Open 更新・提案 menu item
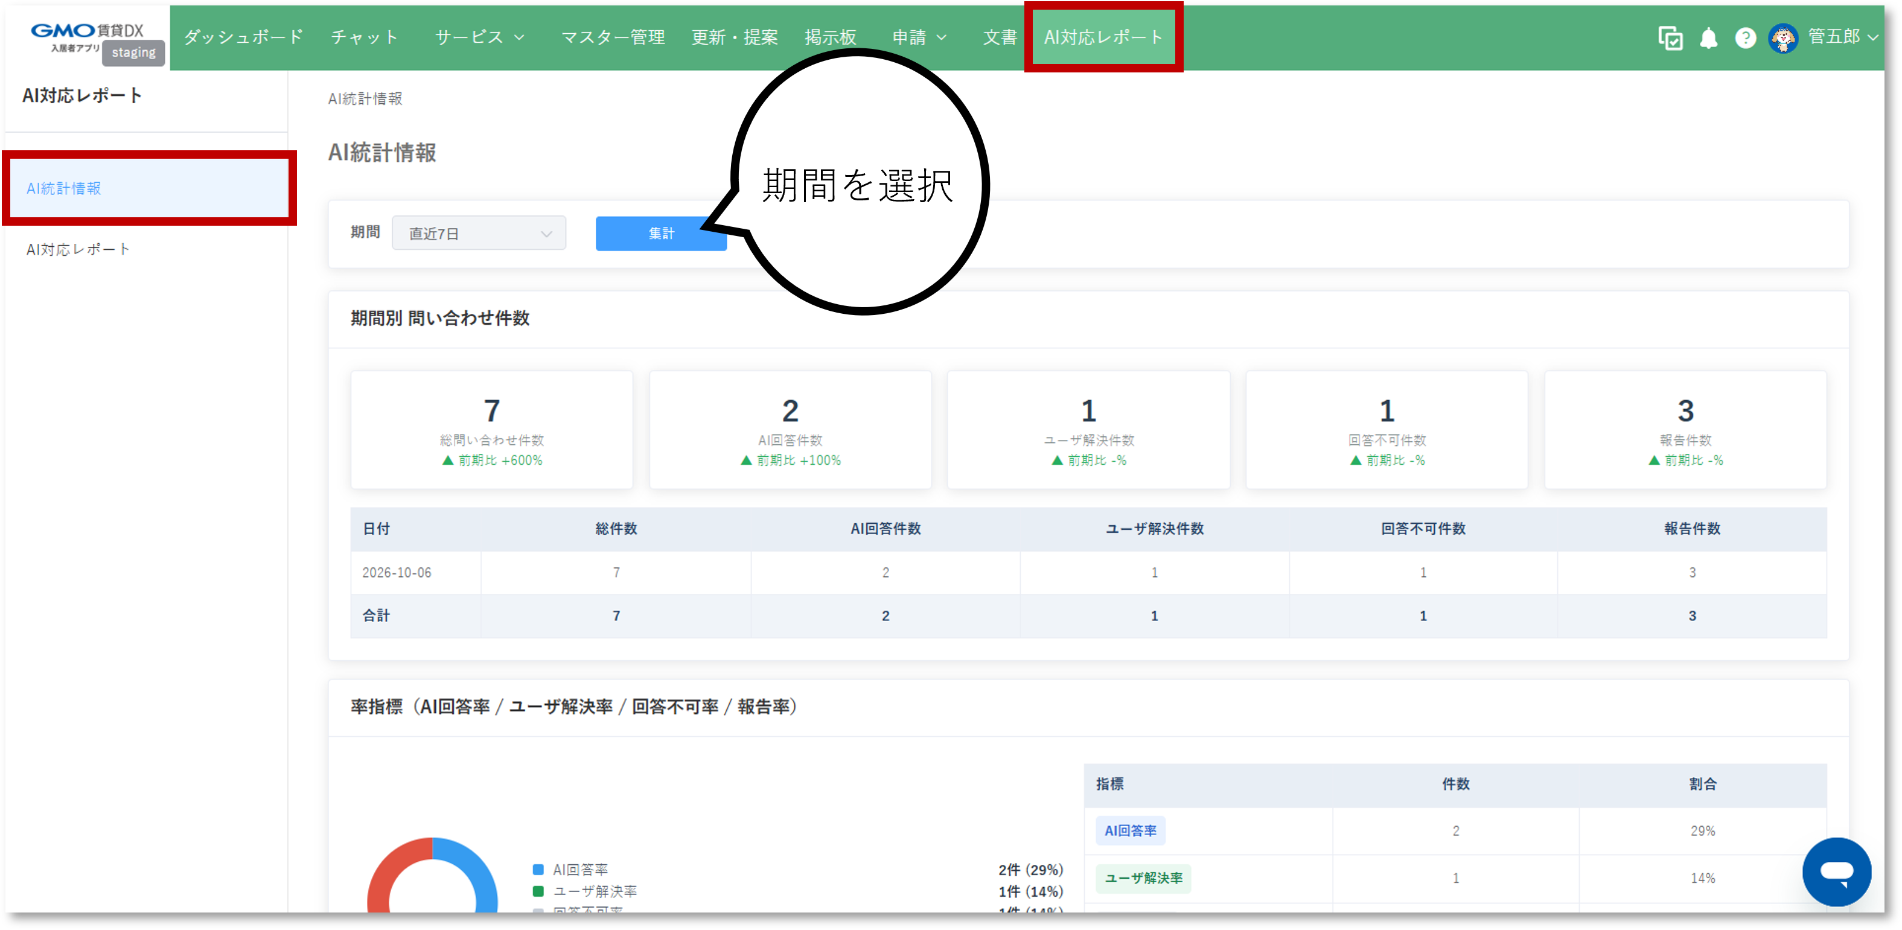The height and width of the screenshot is (930, 1902). 735,37
